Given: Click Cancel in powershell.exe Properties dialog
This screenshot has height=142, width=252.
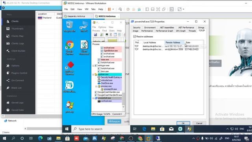Looking at the screenshot, I should click(x=199, y=123).
